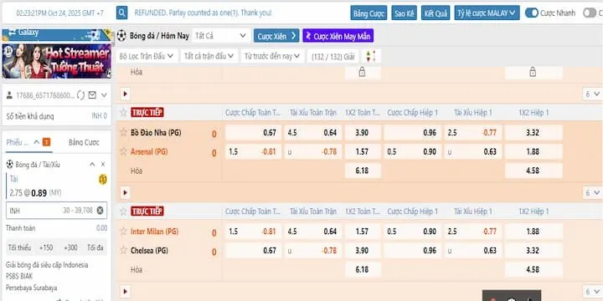This screenshot has width=603, height=301.
Task: Expand play arrow above Bồ Đào Nha TRỰC TIẾP header
Action: click(x=125, y=94)
